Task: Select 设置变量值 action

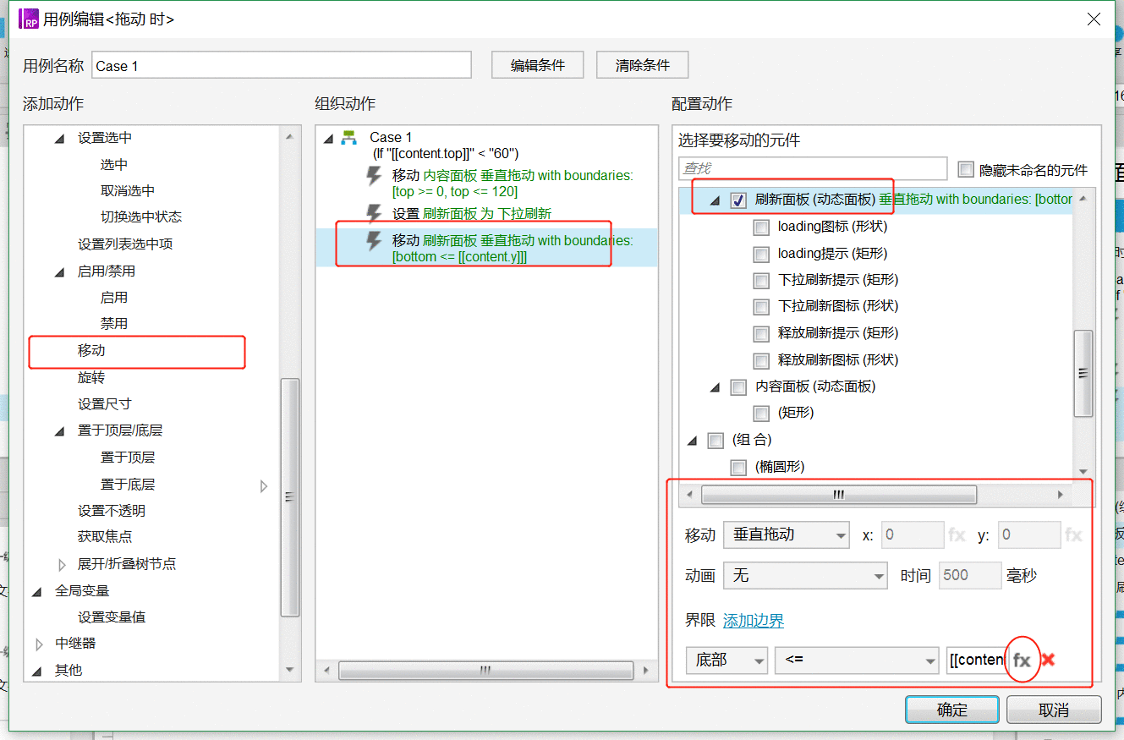Action: click(112, 617)
